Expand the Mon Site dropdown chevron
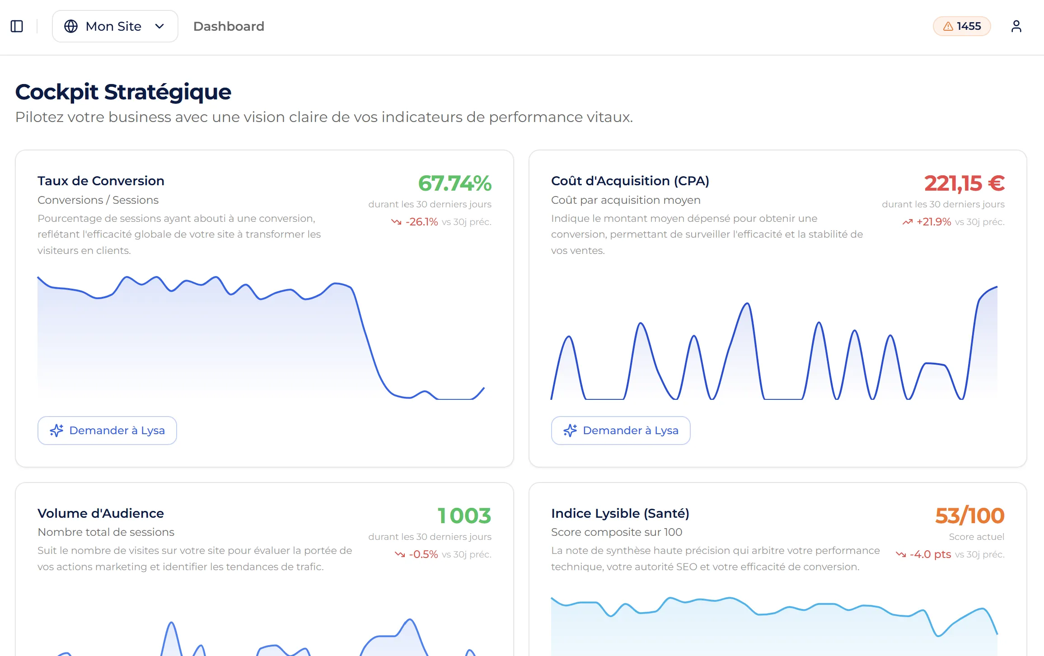The width and height of the screenshot is (1044, 656). pyautogui.click(x=159, y=26)
